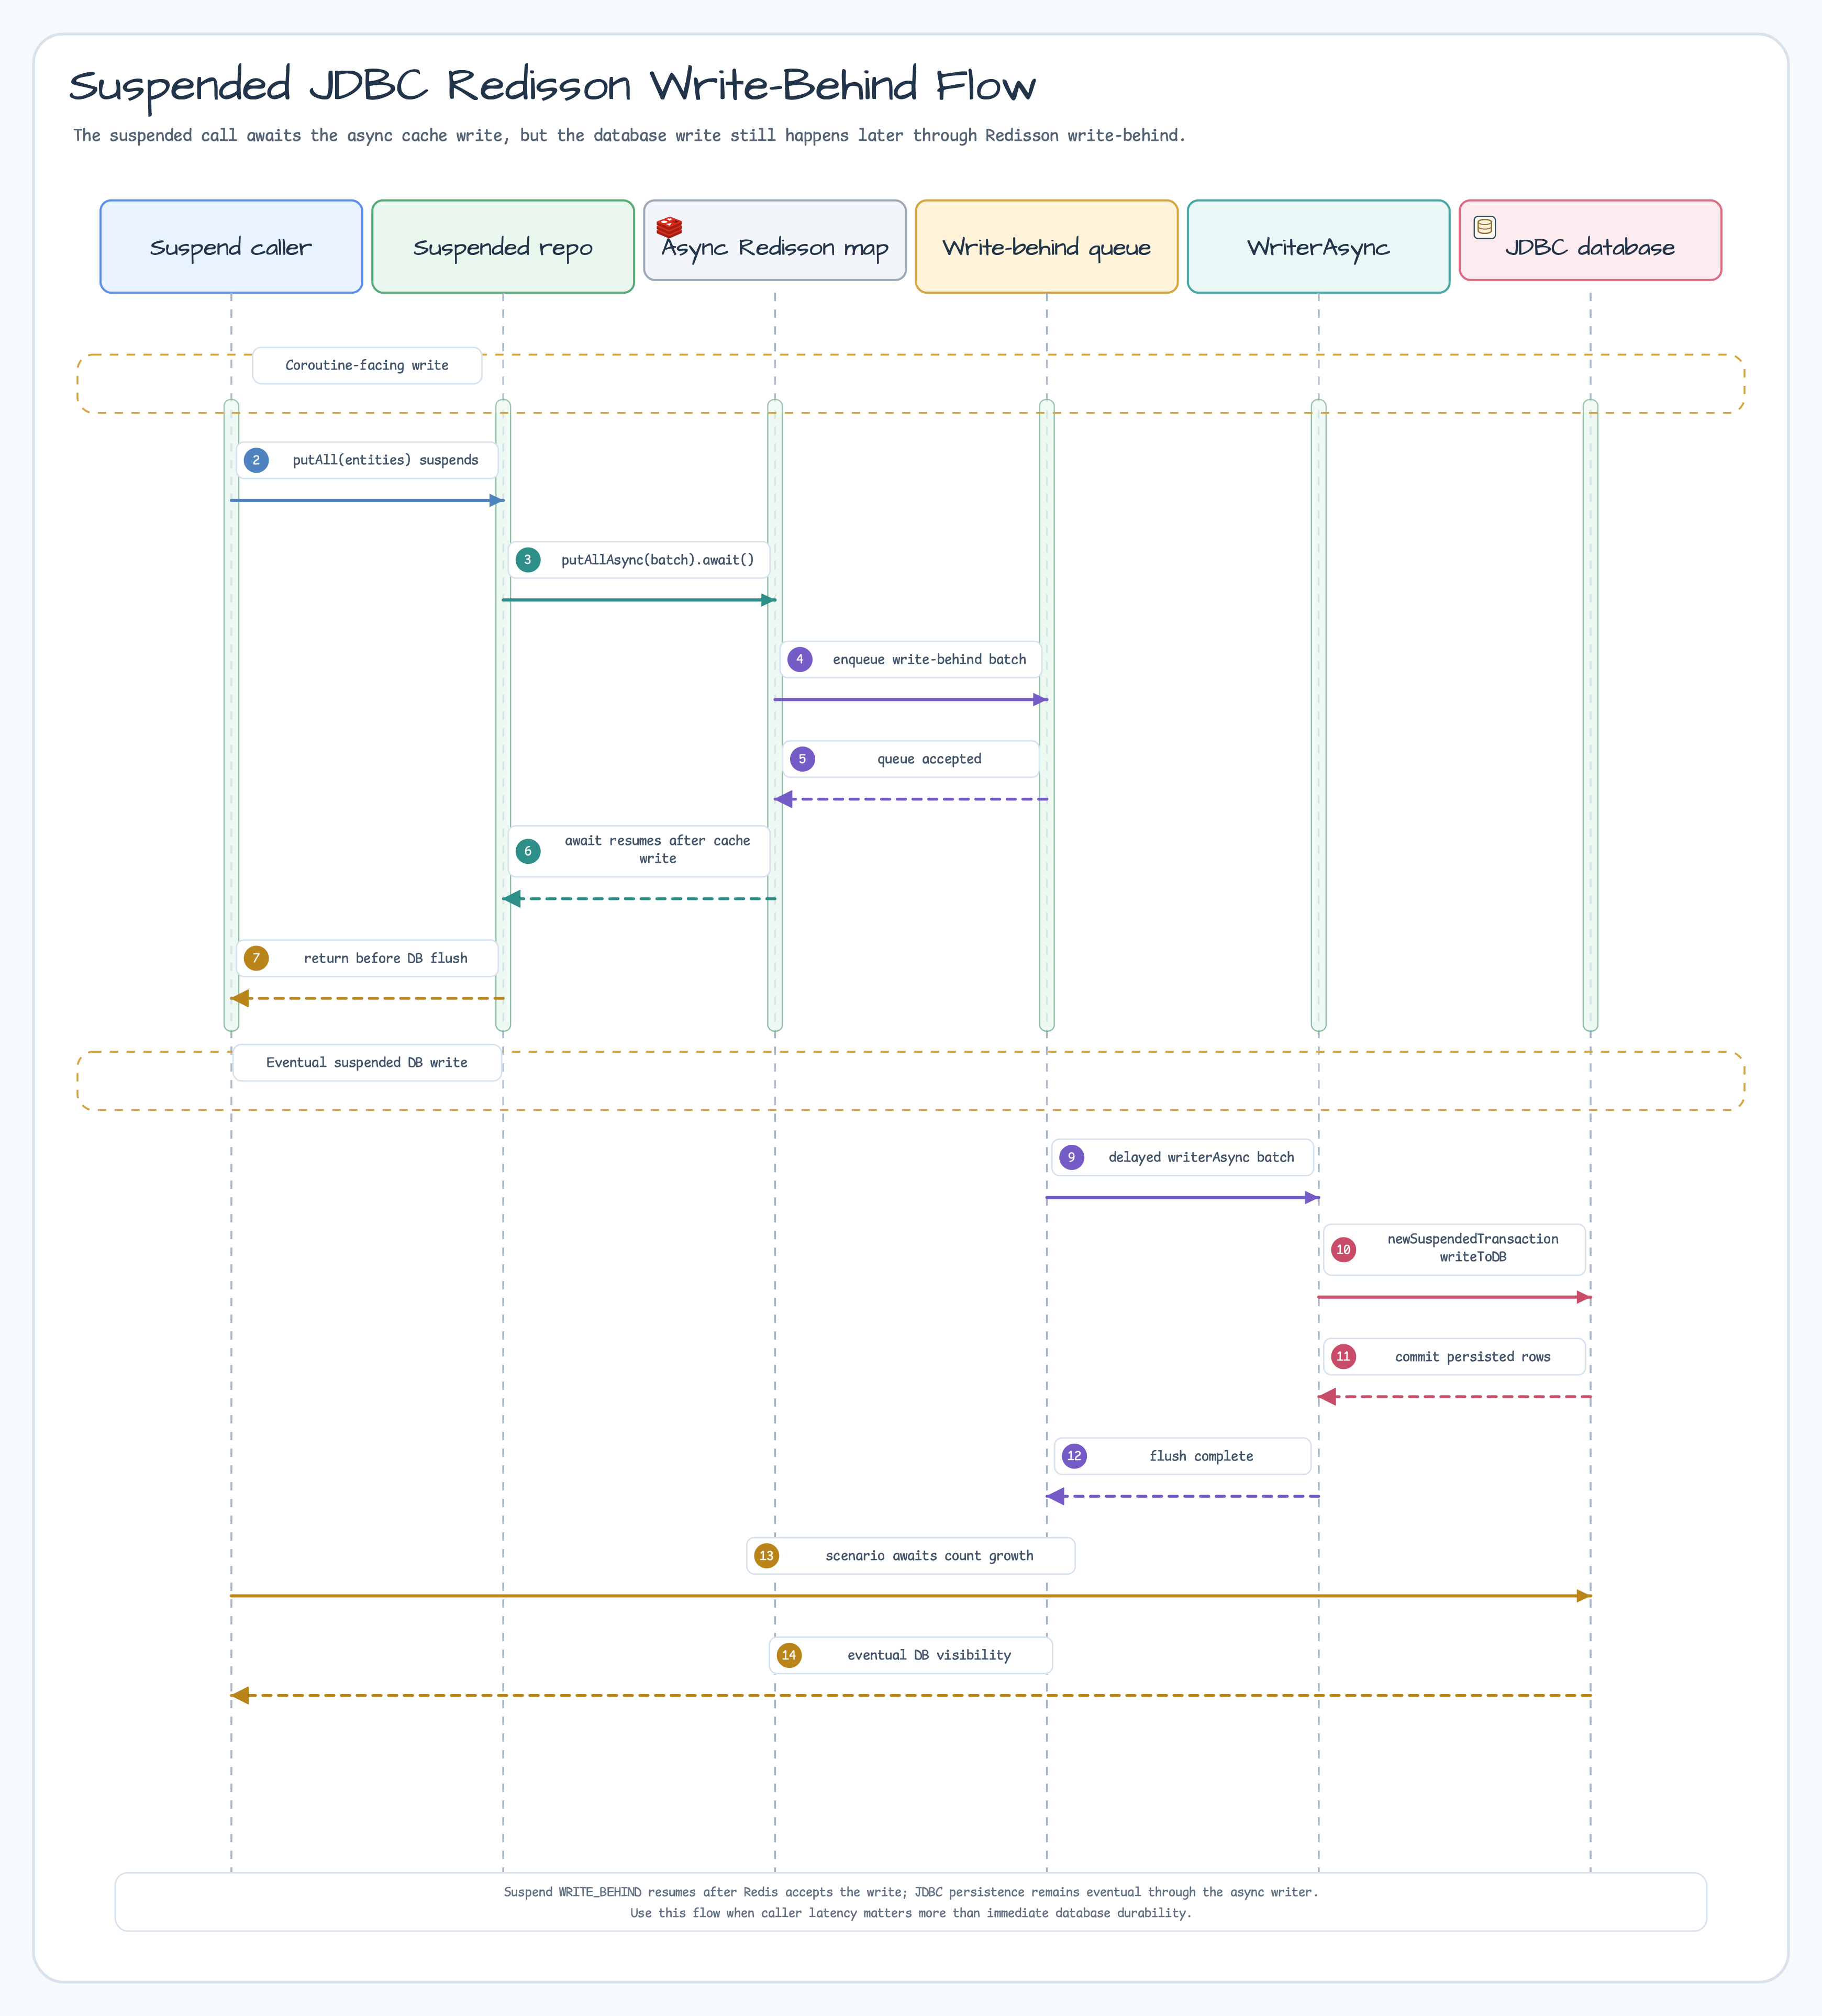Click step badge 5 on queue accepted
This screenshot has width=1822, height=2016.
(x=802, y=759)
